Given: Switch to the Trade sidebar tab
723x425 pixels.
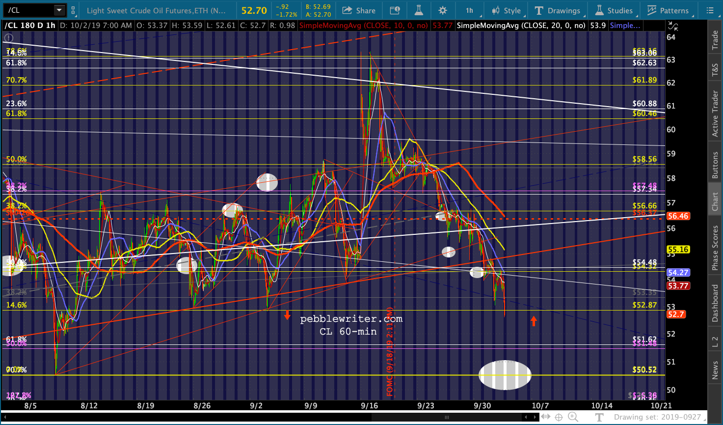Looking at the screenshot, I should (x=715, y=40).
